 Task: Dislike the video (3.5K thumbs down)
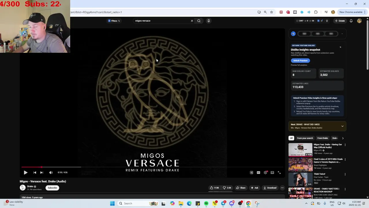tap(227, 188)
